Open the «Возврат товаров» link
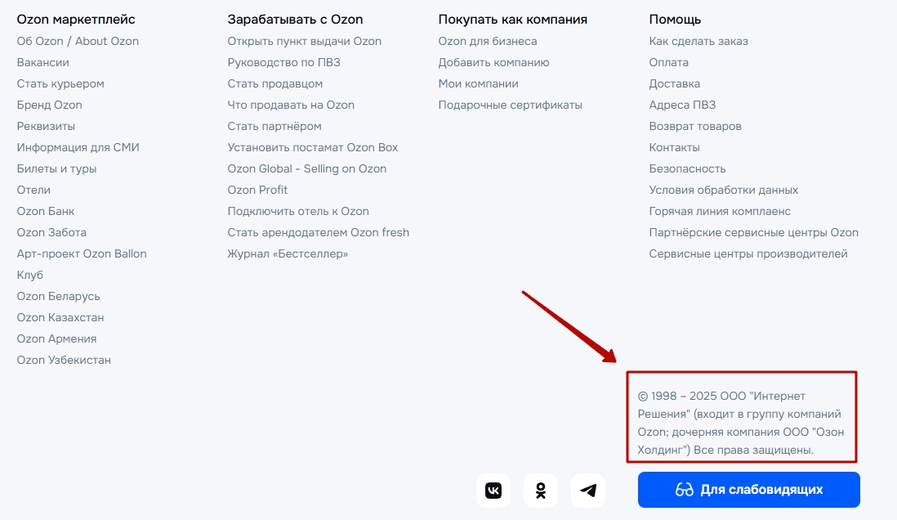The width and height of the screenshot is (897, 520). coord(694,126)
